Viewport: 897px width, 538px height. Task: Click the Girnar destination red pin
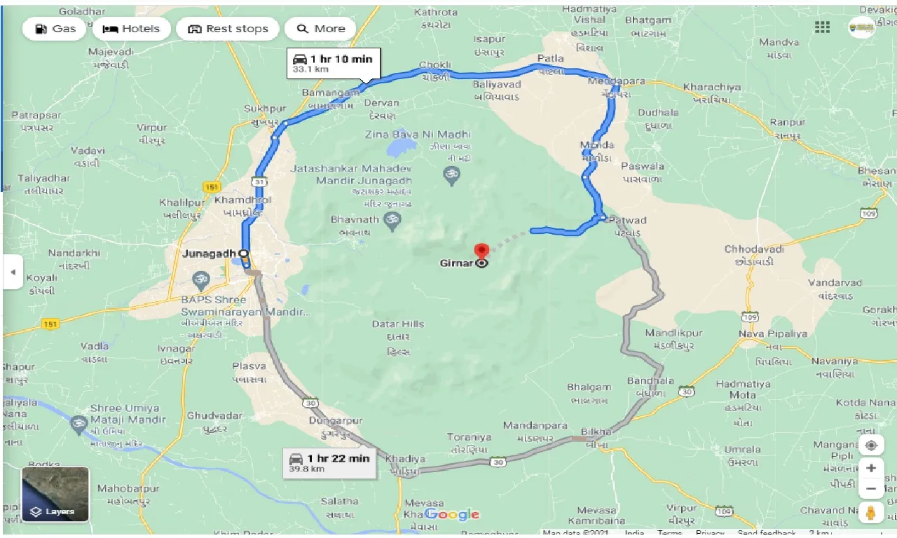tap(481, 251)
